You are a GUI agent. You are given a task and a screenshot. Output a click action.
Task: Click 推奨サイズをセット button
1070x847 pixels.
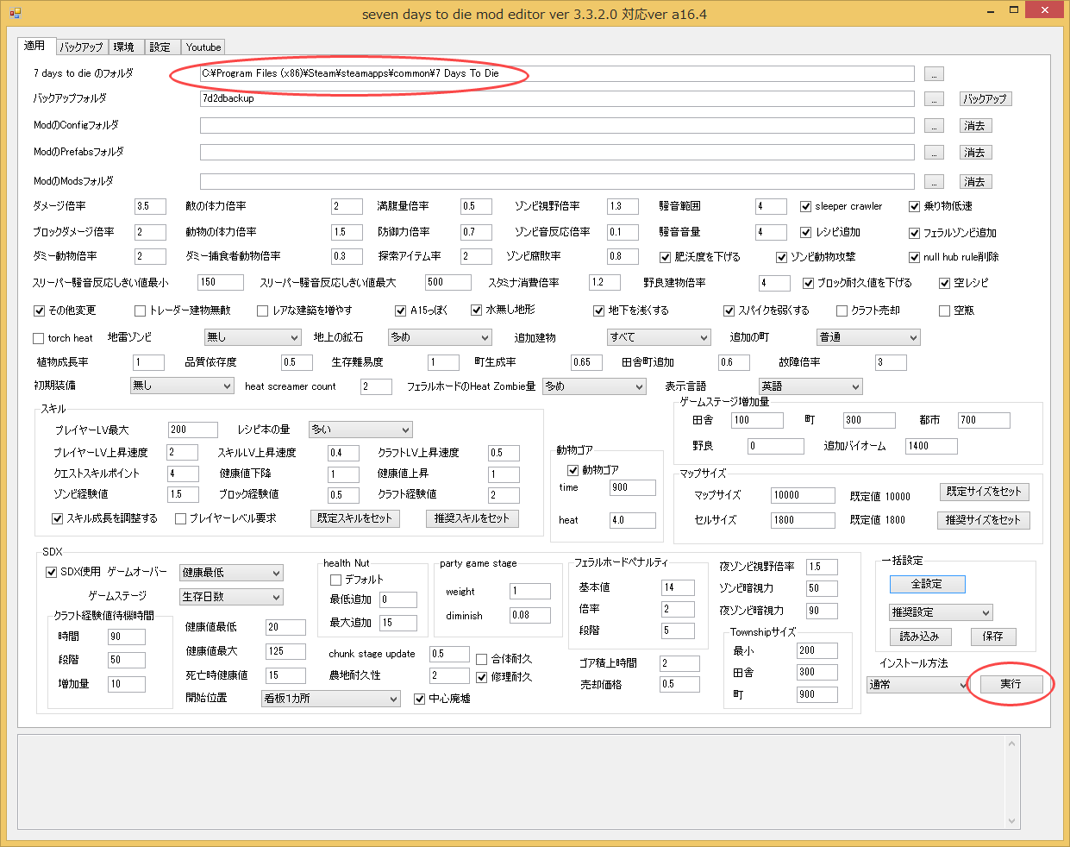click(983, 520)
